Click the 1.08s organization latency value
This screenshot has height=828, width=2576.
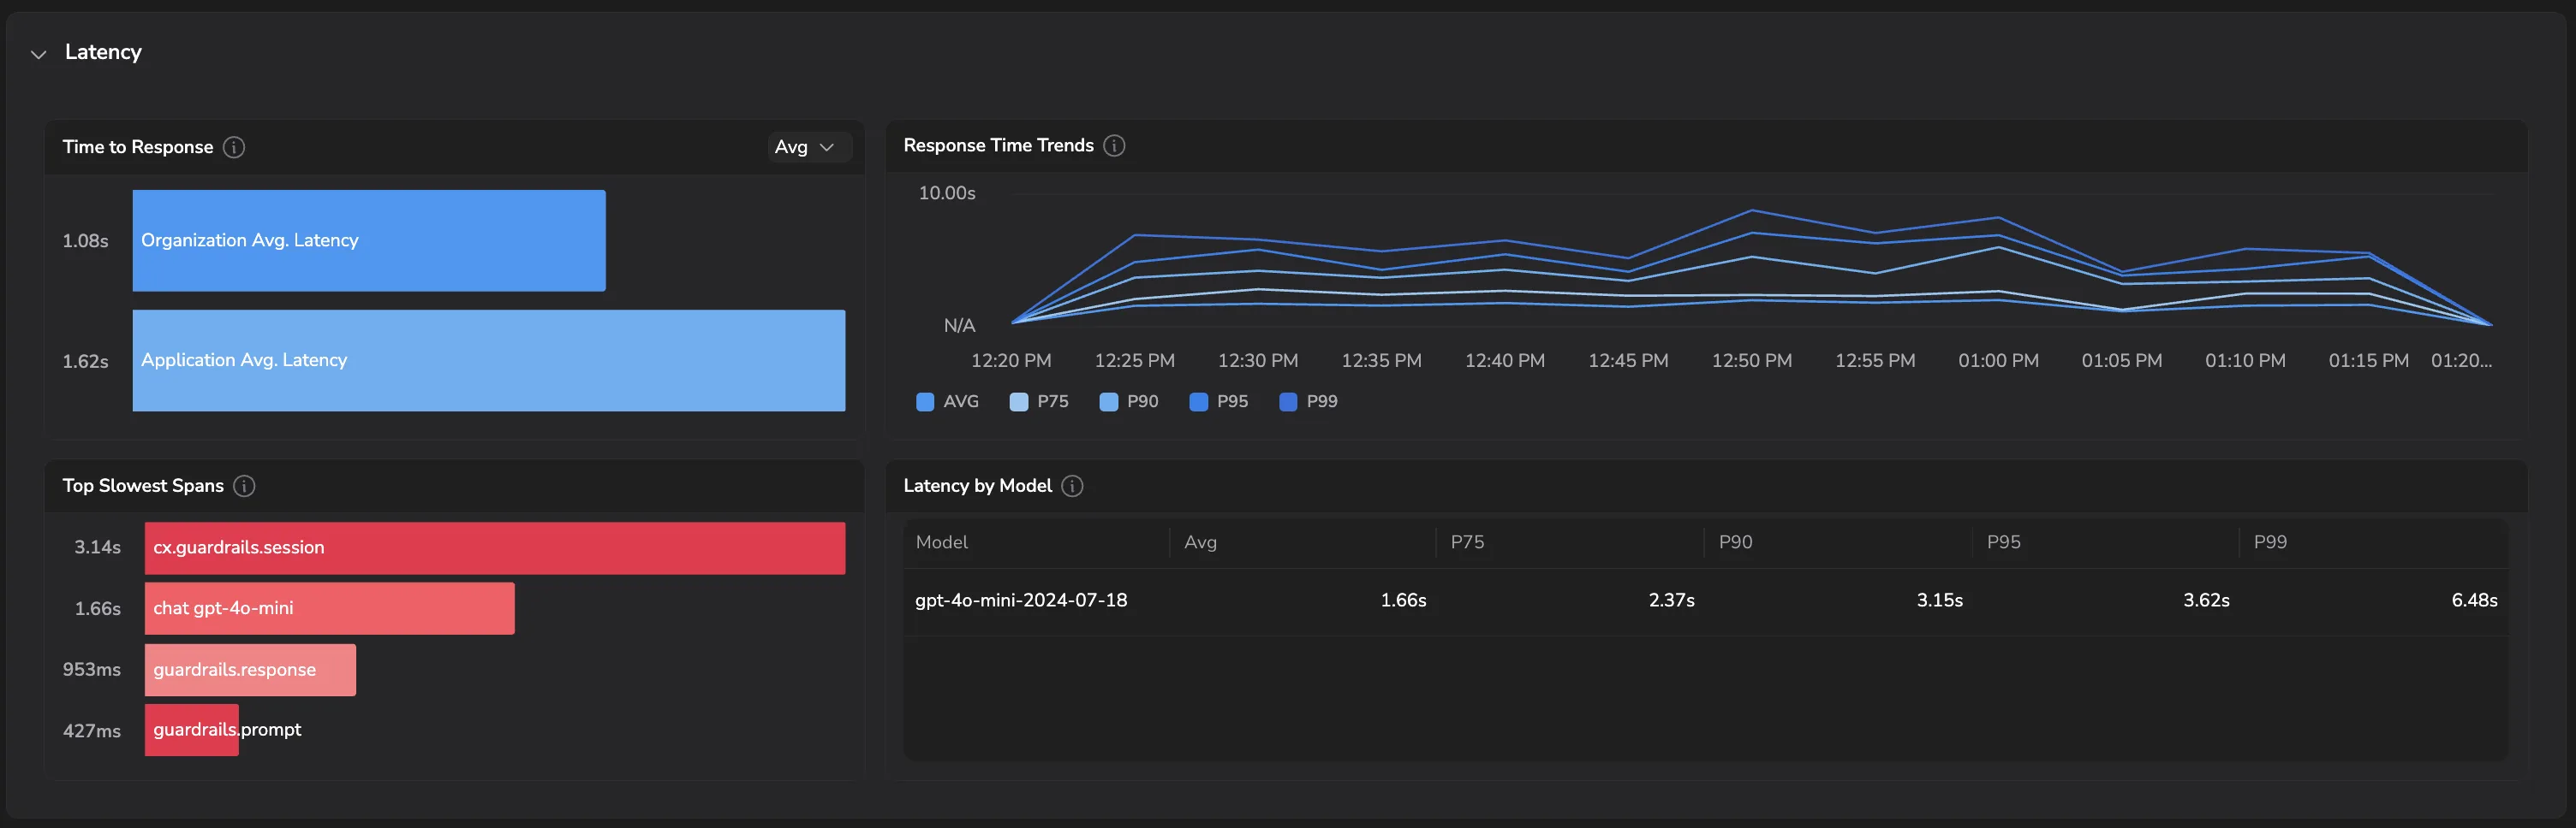point(85,240)
